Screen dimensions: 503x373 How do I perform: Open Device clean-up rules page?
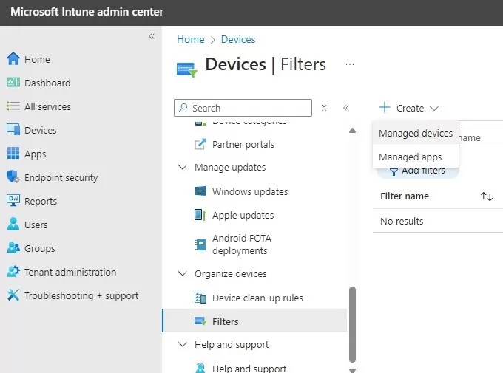click(257, 298)
